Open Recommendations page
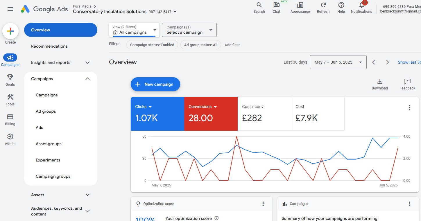421x221 pixels. pos(49,46)
